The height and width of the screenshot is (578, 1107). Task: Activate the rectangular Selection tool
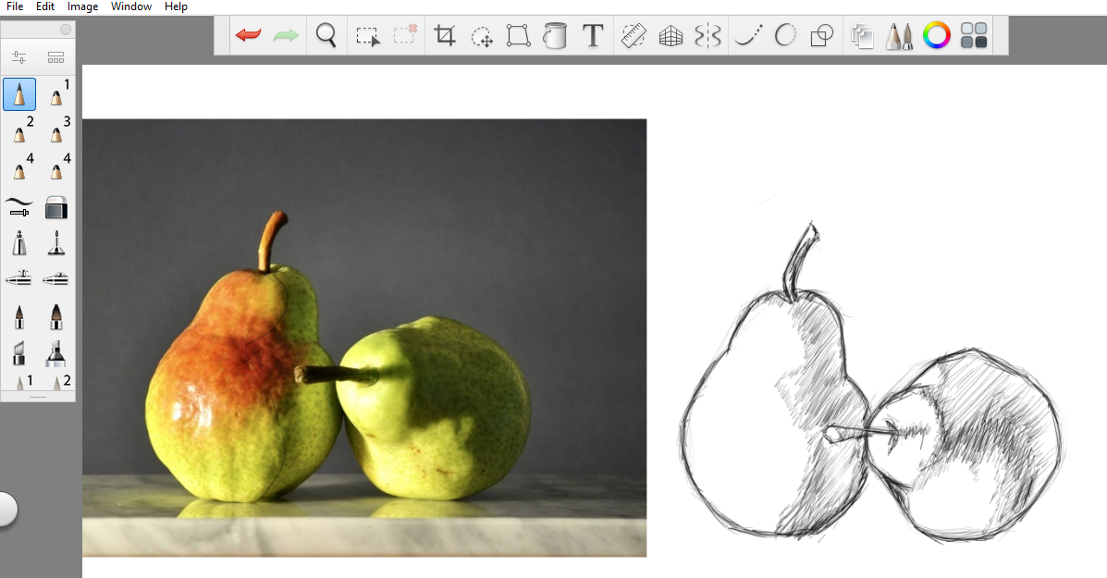(367, 35)
